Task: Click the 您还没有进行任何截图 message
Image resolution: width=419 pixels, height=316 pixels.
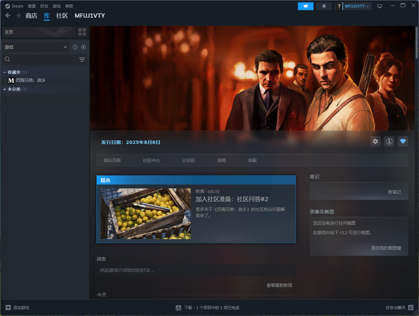Action: click(334, 223)
